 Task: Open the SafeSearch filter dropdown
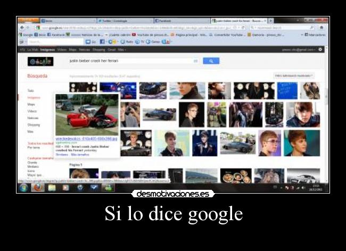[294, 76]
